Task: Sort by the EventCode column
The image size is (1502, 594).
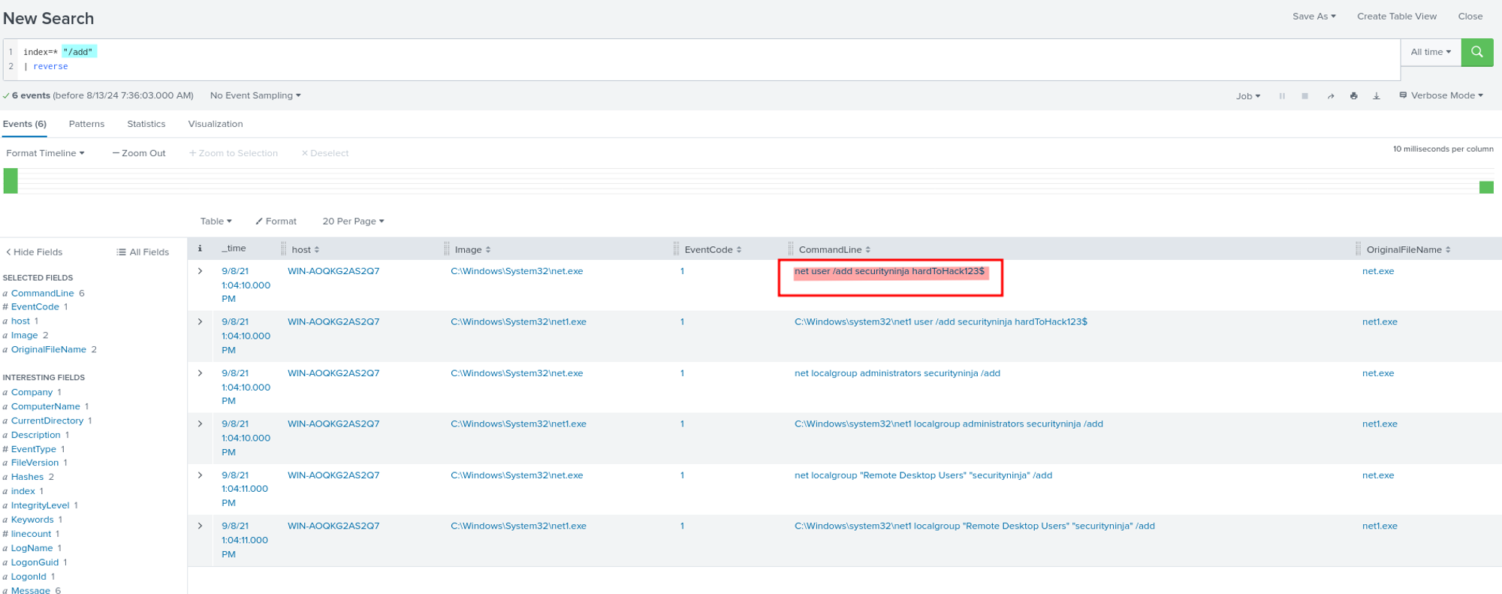Action: [x=712, y=249]
